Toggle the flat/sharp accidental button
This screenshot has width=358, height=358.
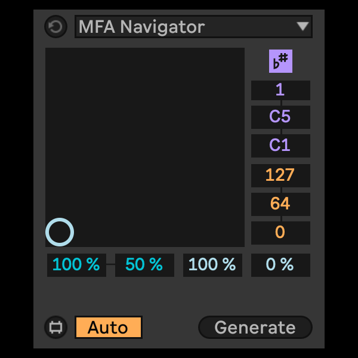[280, 61]
